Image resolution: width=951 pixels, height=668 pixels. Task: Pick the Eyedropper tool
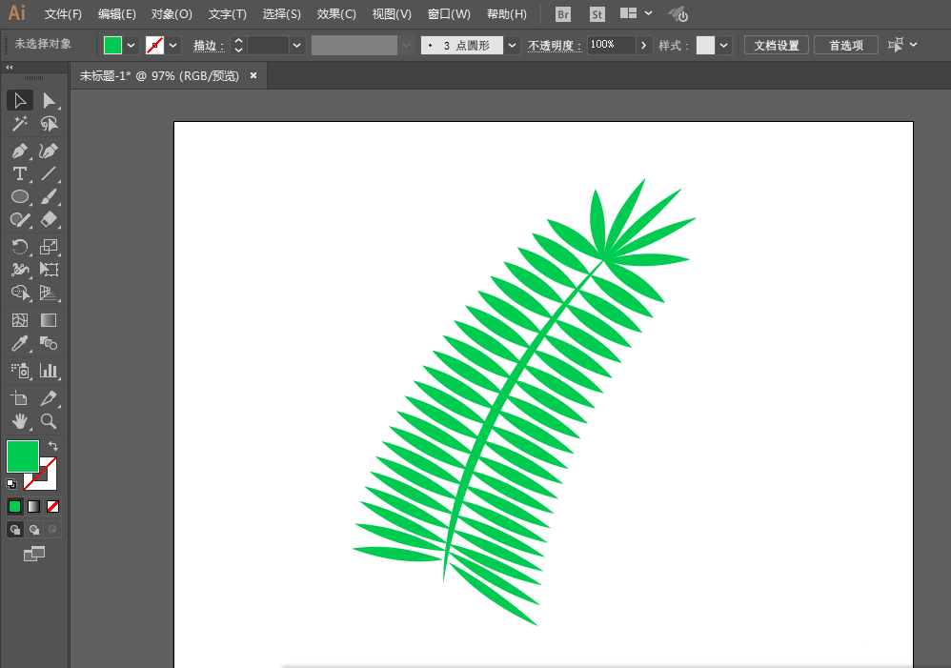point(19,344)
